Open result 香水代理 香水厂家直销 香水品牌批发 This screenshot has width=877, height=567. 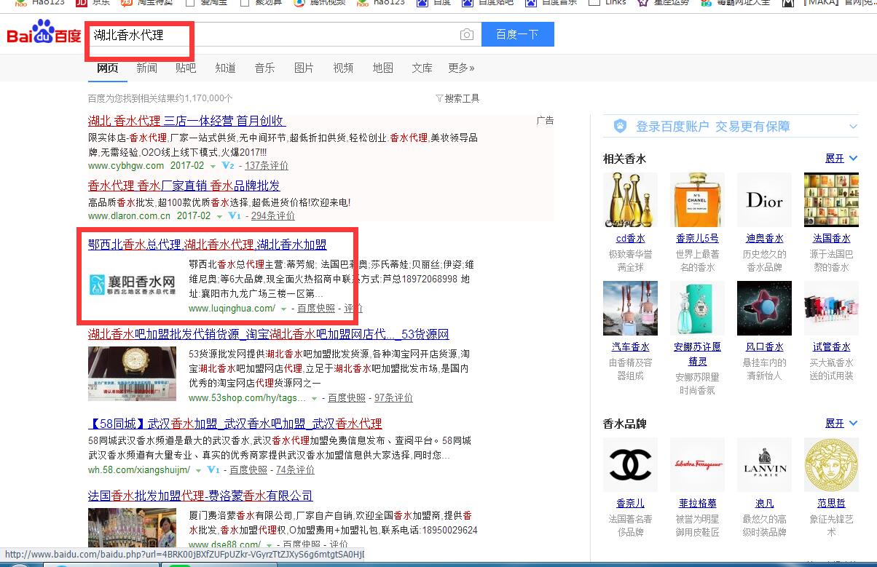[184, 186]
